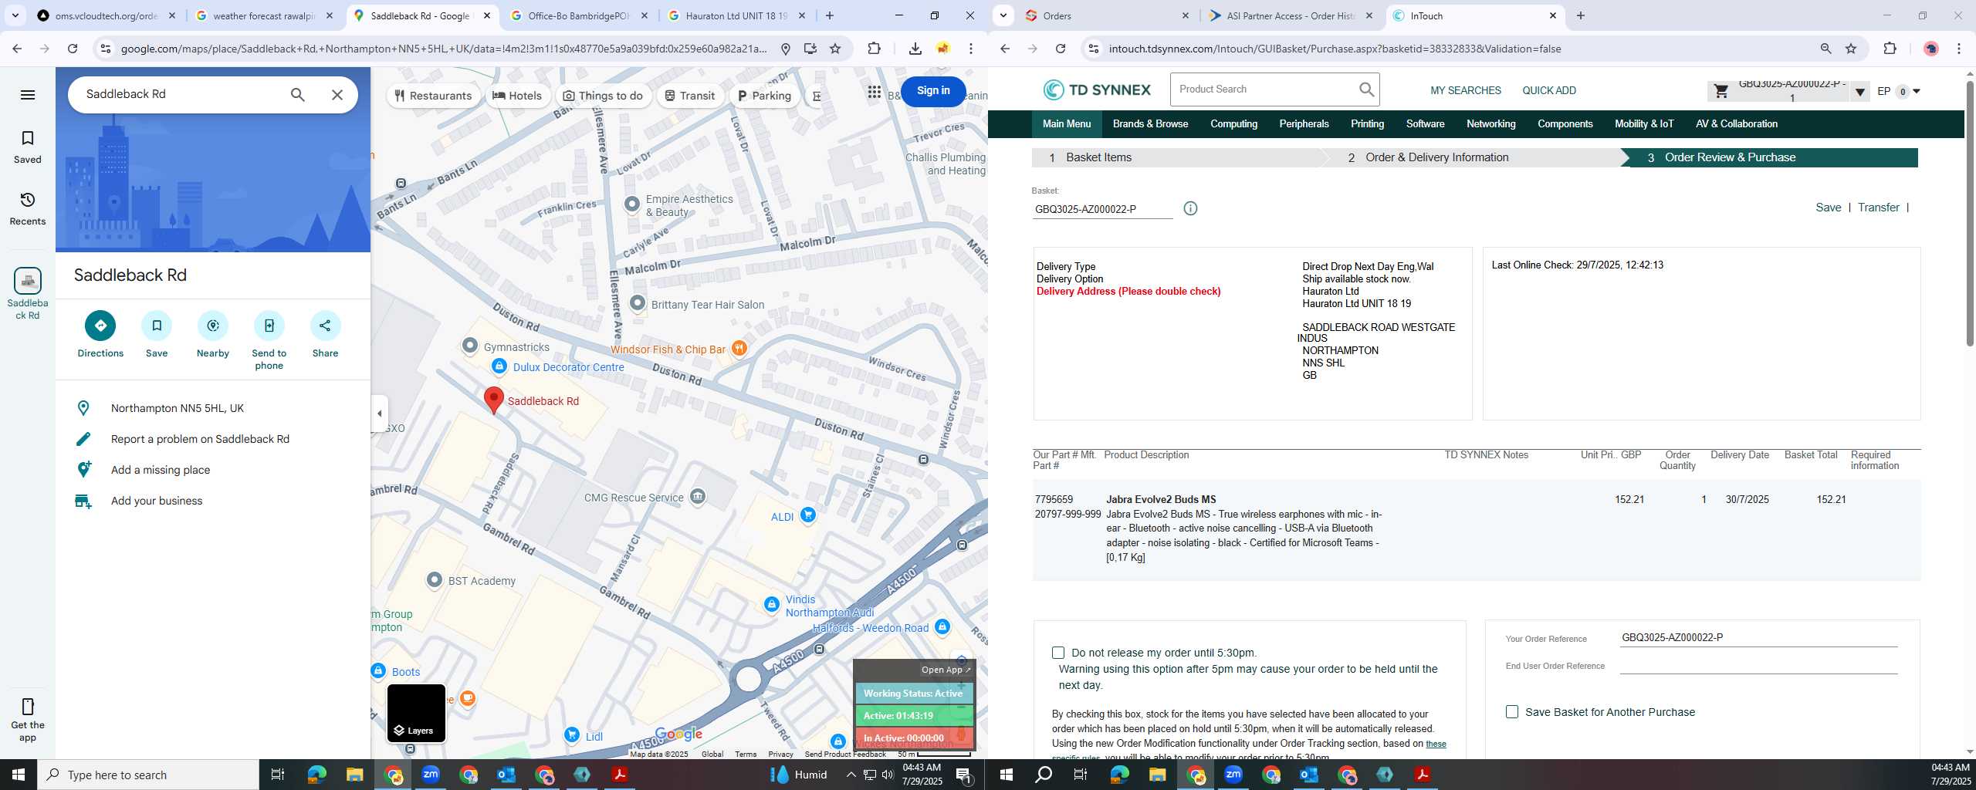1976x790 pixels.
Task: Open Saved places in Maps sidebar
Action: coord(28,147)
